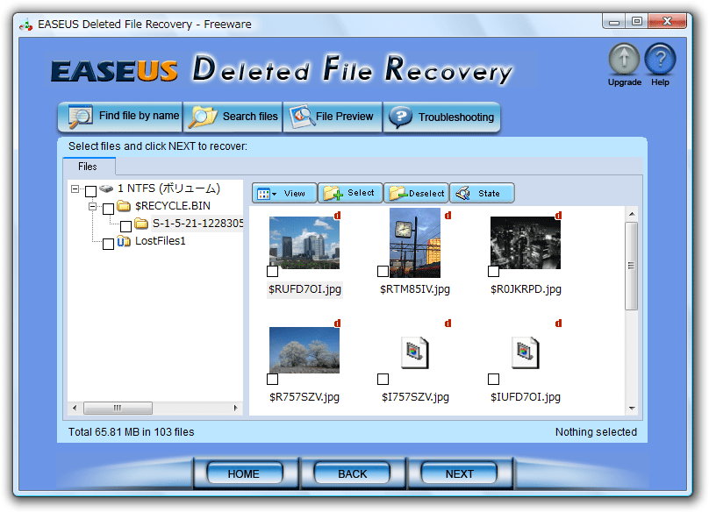Tick the $R757SZV.jpg checkbox
This screenshot has height=512, width=709.
[272, 379]
